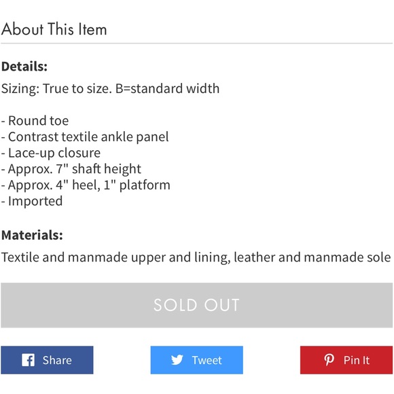Click the 4" heel, 1" platform line
The image size is (394, 394).
pyautogui.click(x=86, y=185)
